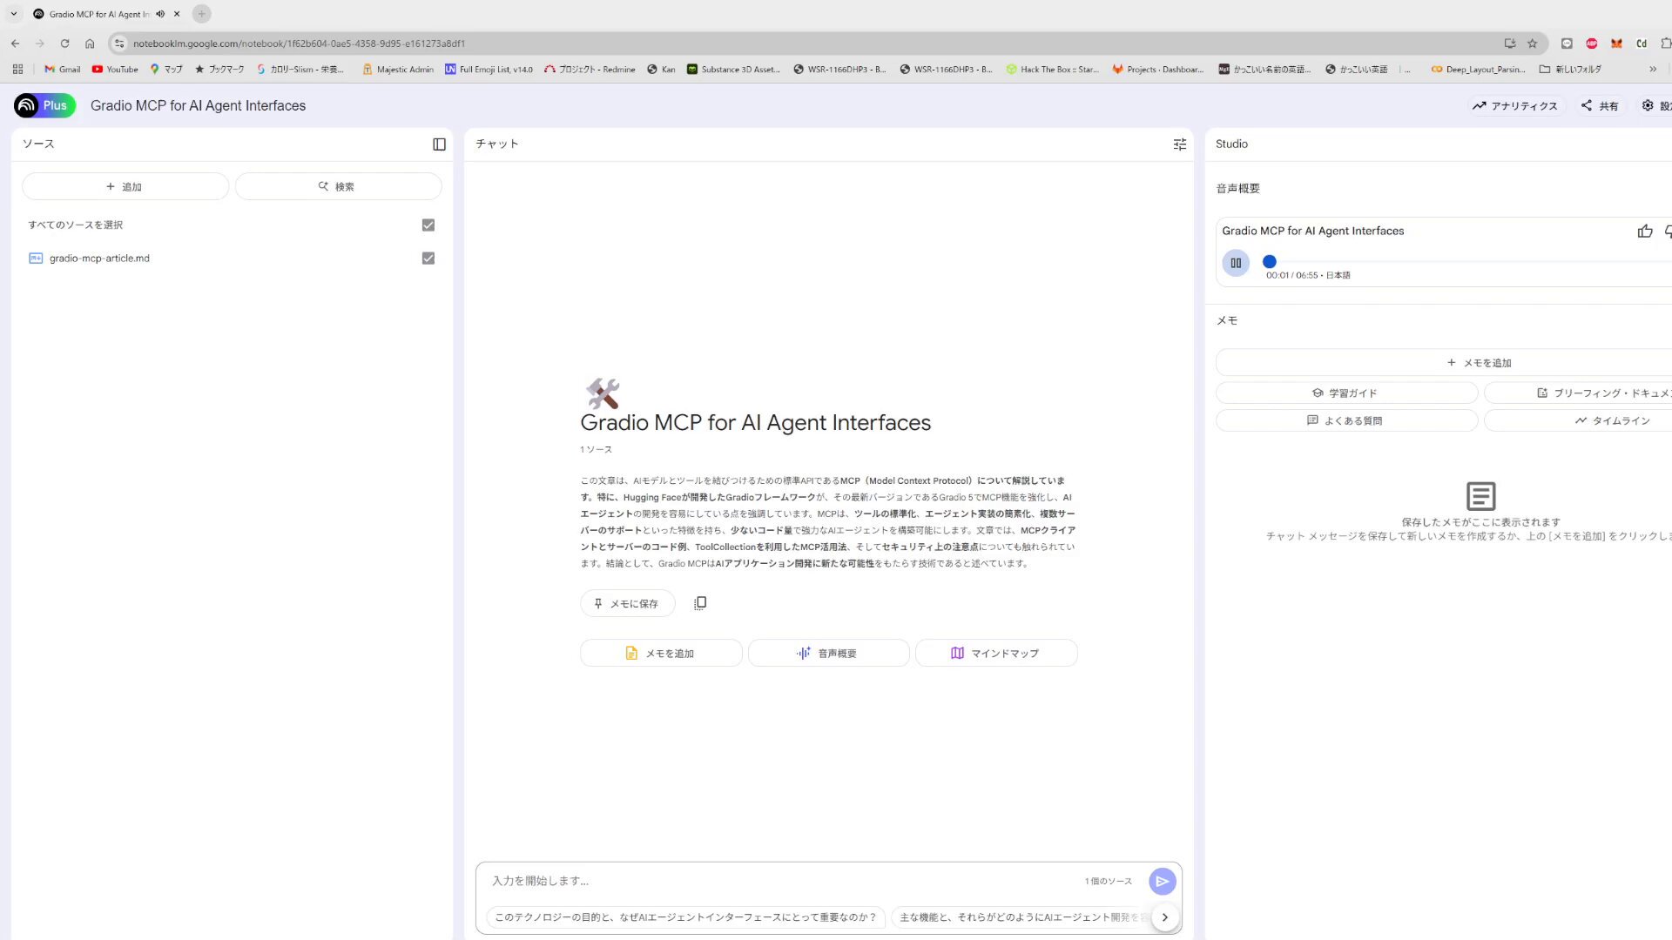Click the audio progress slider knob
Image resolution: width=1672 pixels, height=940 pixels.
[x=1270, y=262]
